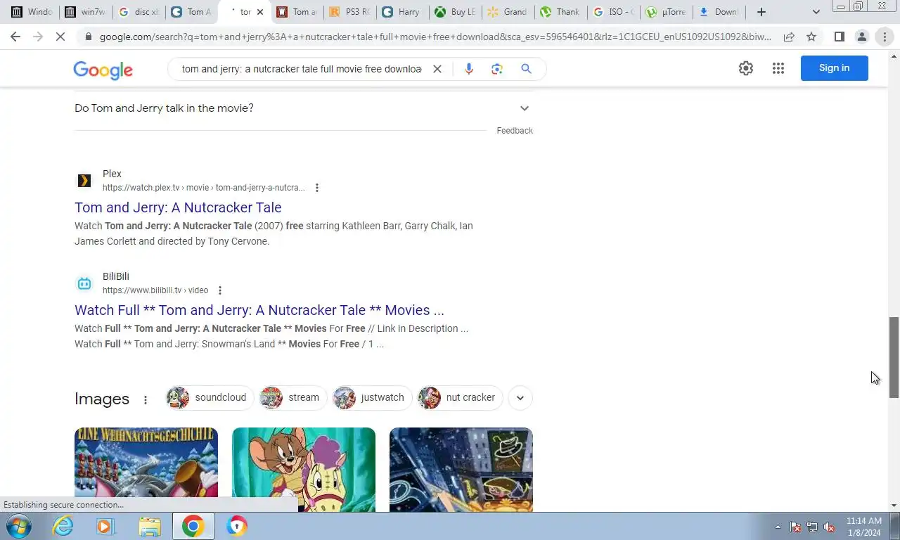This screenshot has width=900, height=540.
Task: View site information lock icon
Action: tap(88, 37)
